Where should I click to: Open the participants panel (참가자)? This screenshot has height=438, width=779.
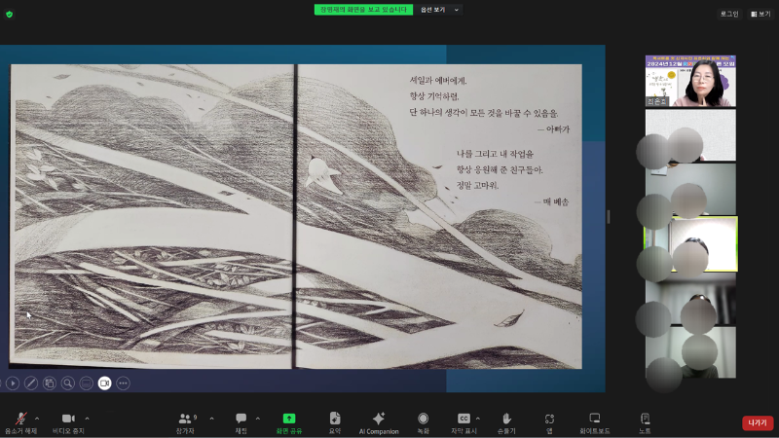click(x=185, y=423)
